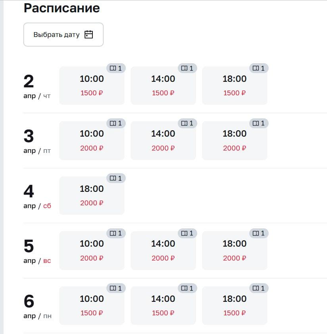
Task: Open the 'Выбрать дату' date selector
Action: [63, 35]
